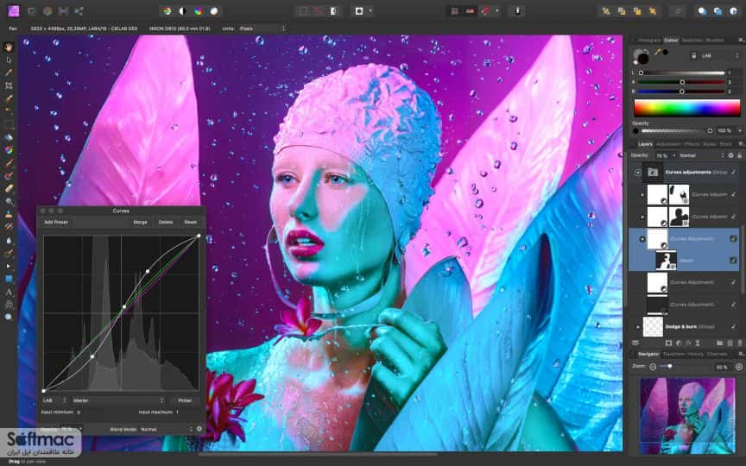Apply Auto Colours from the toolbar
Screen dimensions: 746x466
click(x=199, y=11)
